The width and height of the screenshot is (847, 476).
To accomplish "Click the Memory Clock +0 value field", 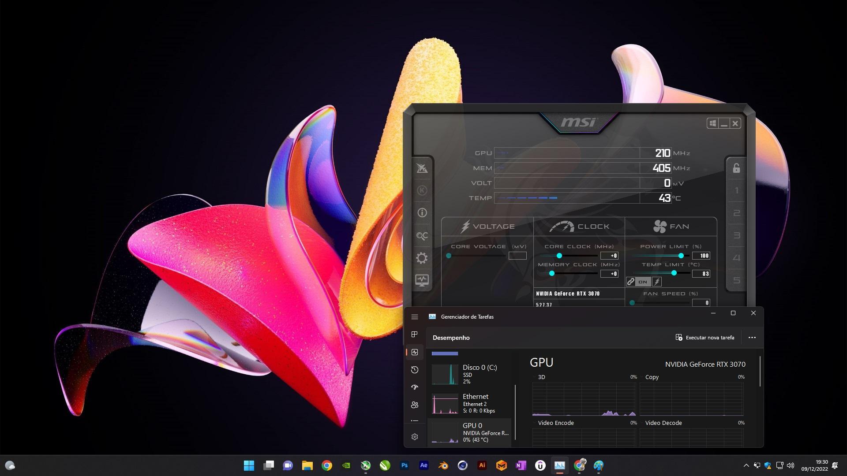I will (x=609, y=274).
